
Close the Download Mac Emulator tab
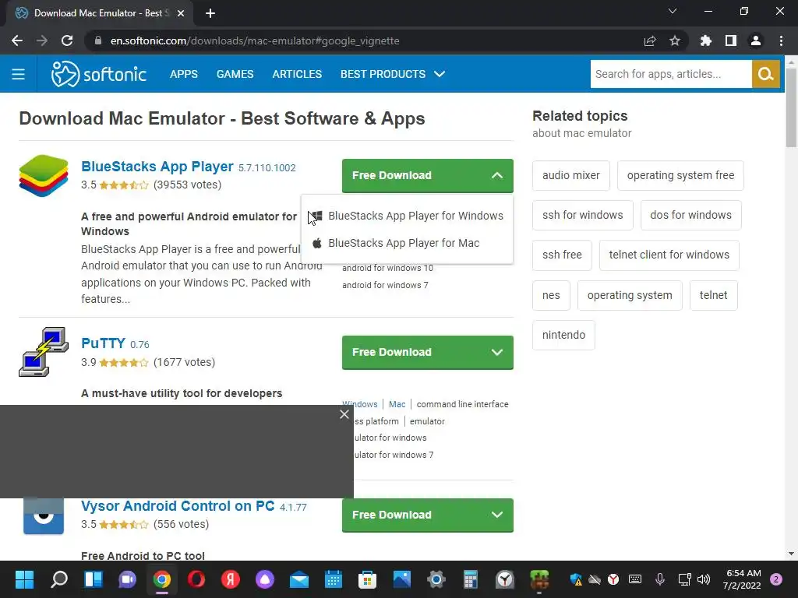pos(181,13)
